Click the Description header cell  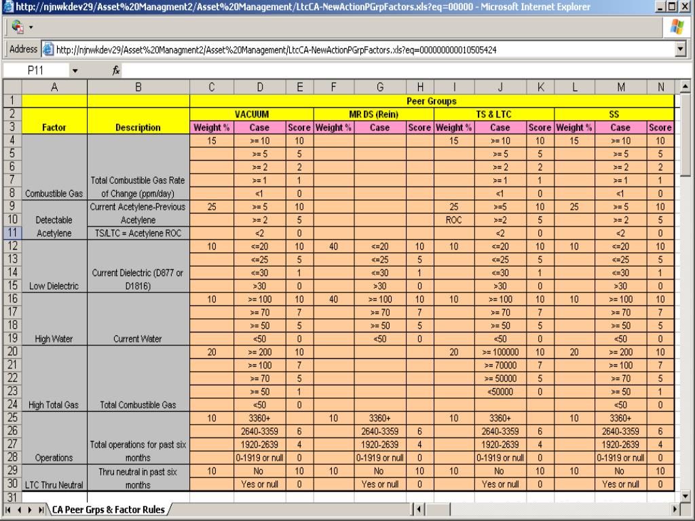(x=138, y=121)
